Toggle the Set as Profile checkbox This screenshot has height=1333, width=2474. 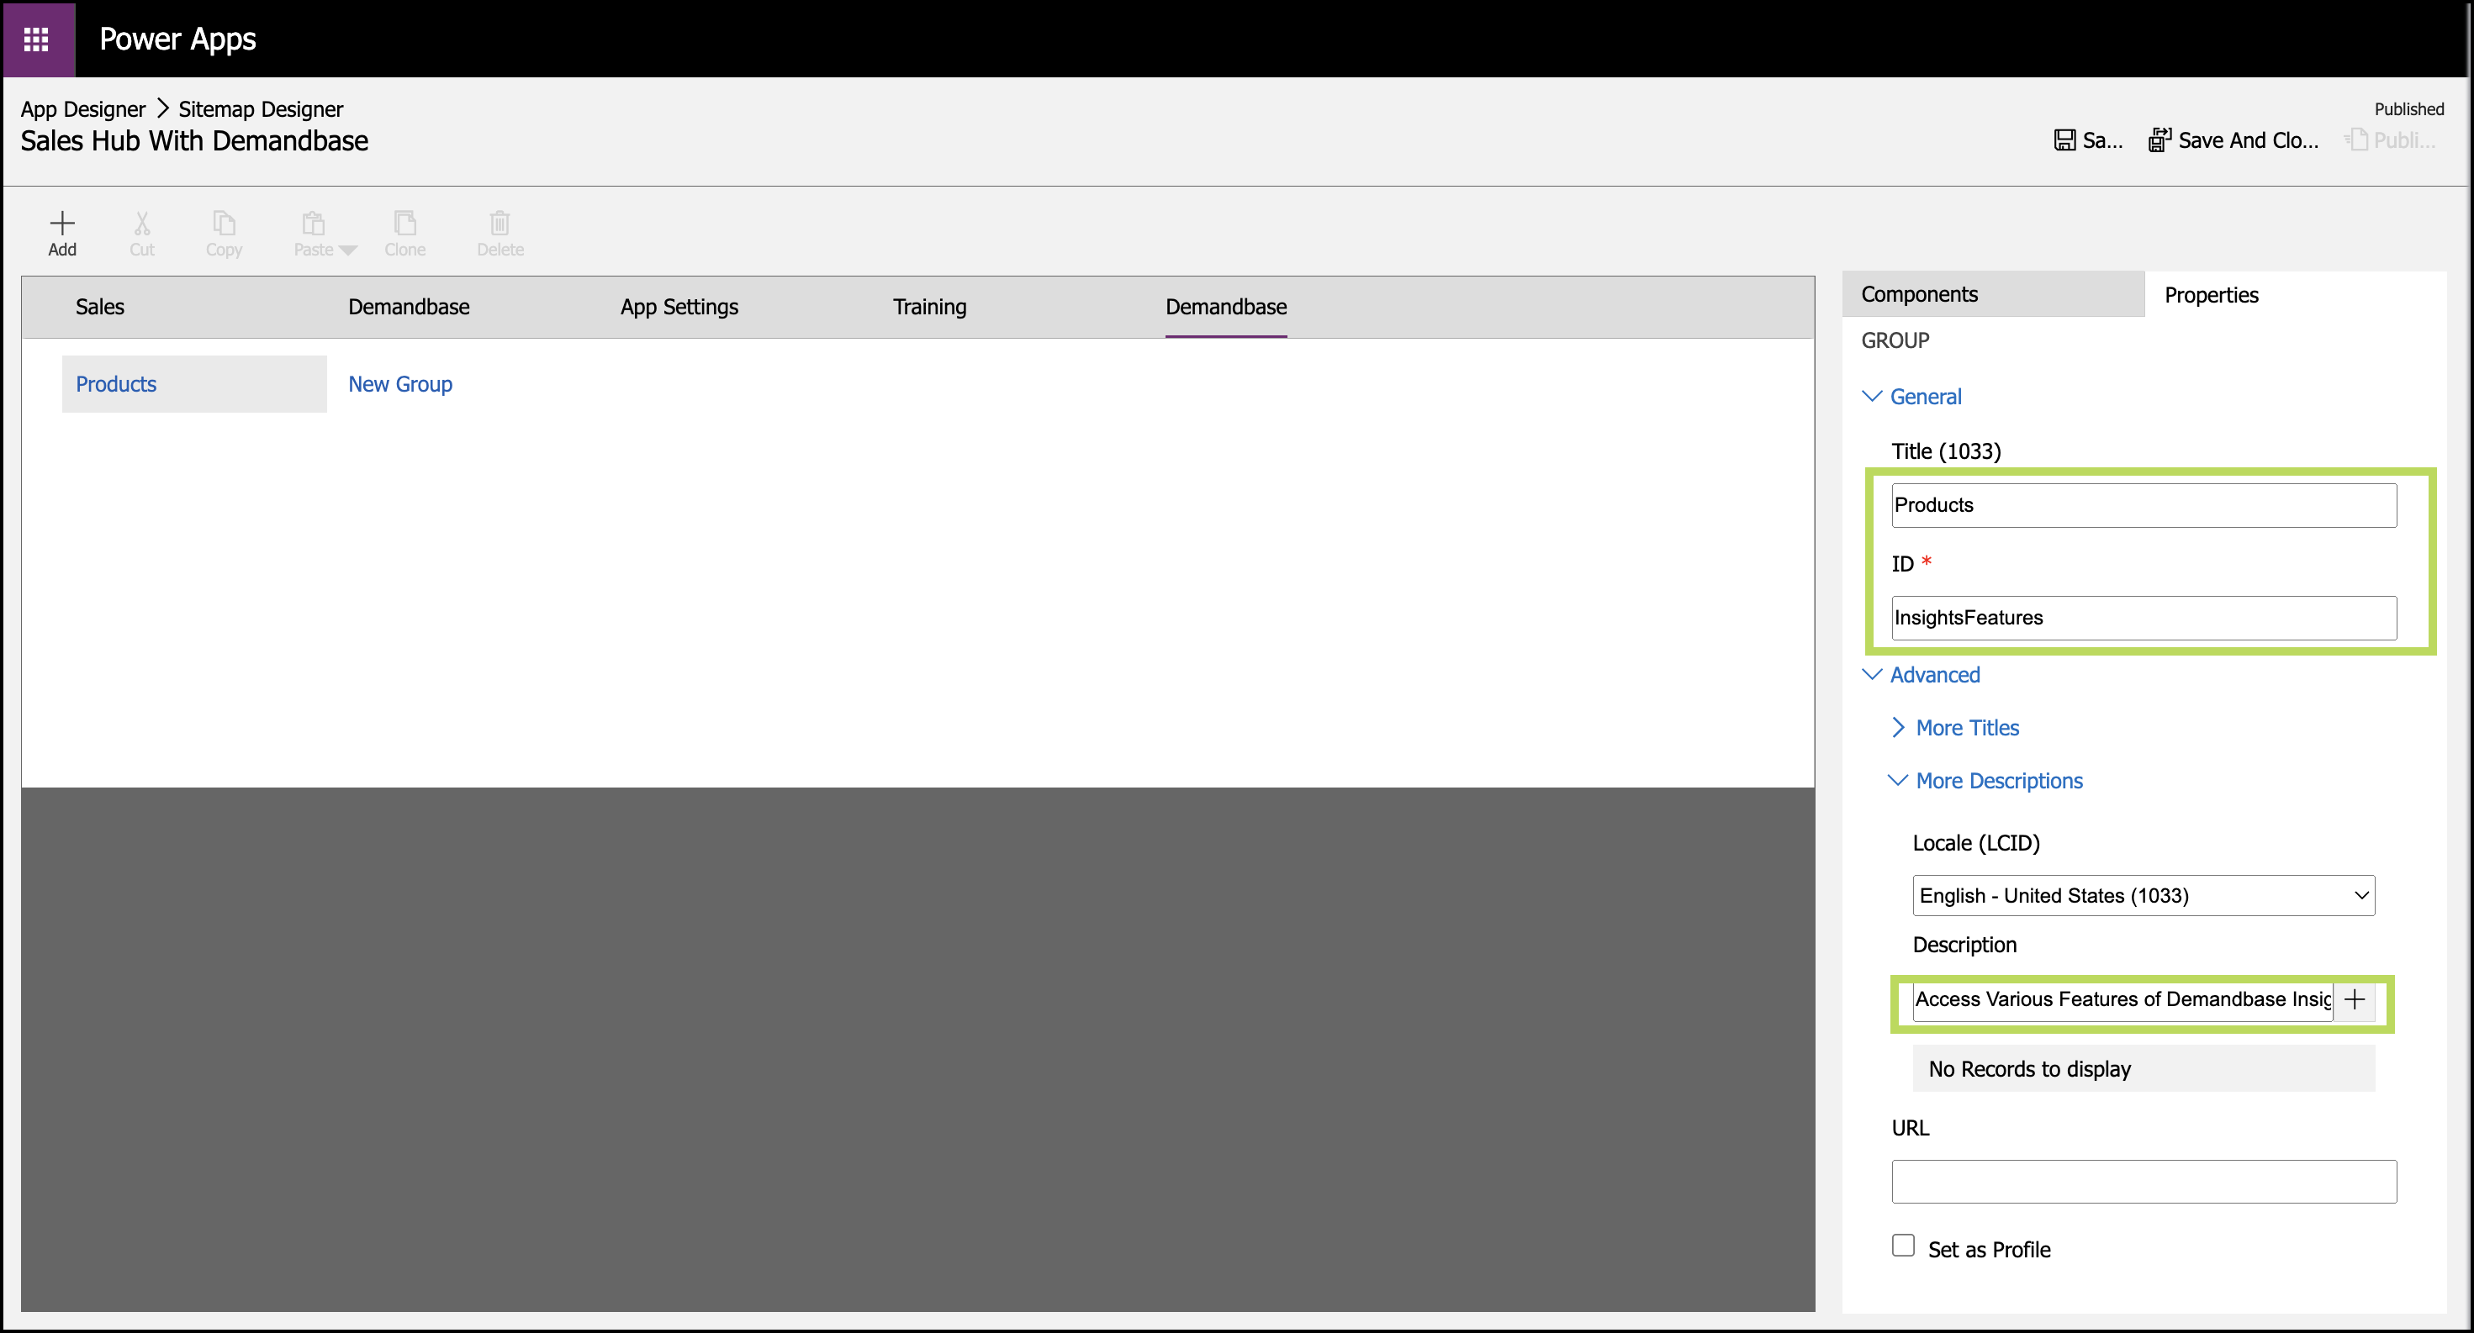[x=1902, y=1246]
